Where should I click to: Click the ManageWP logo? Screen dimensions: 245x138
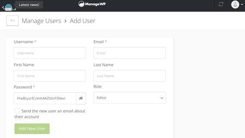click(x=92, y=4)
